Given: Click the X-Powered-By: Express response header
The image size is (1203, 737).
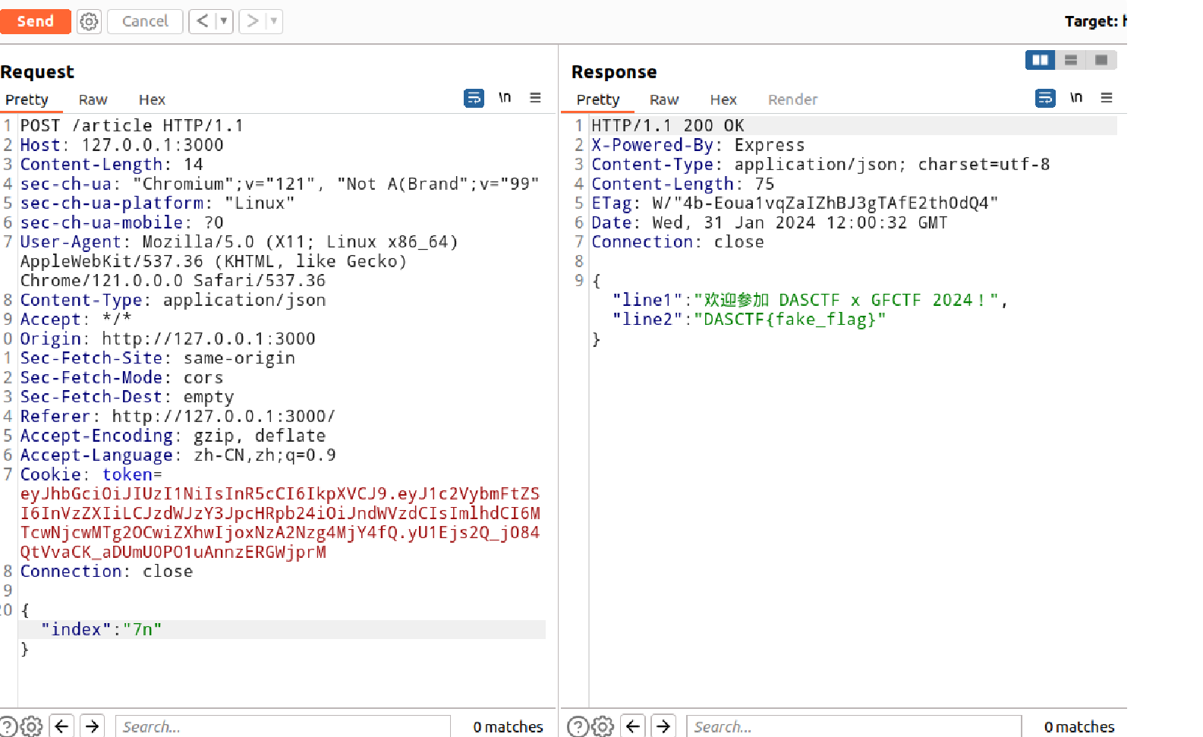Looking at the screenshot, I should pyautogui.click(x=698, y=145).
